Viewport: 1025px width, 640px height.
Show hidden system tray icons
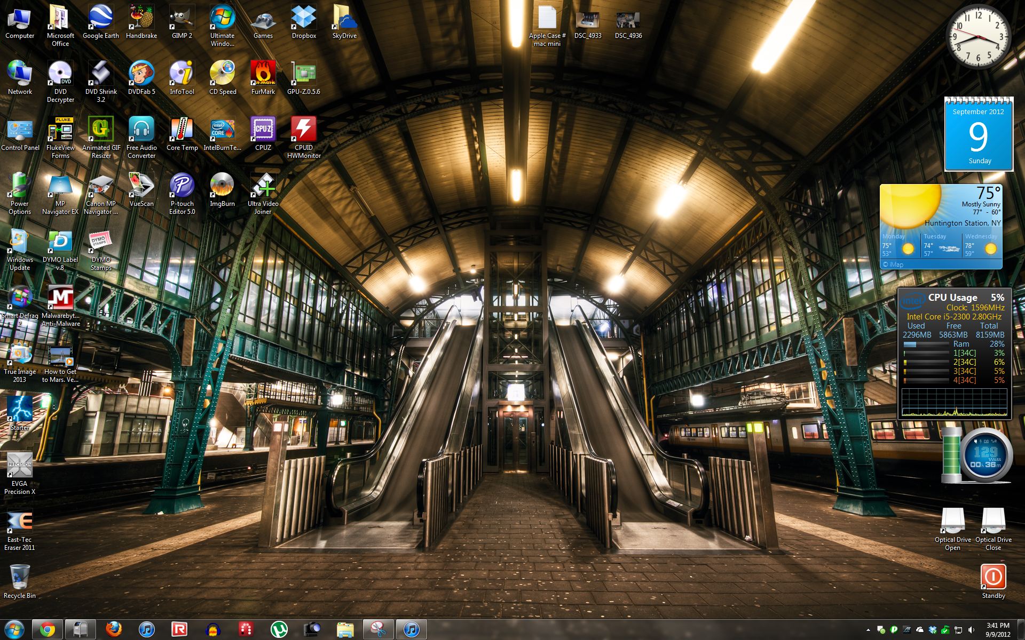[868, 630]
